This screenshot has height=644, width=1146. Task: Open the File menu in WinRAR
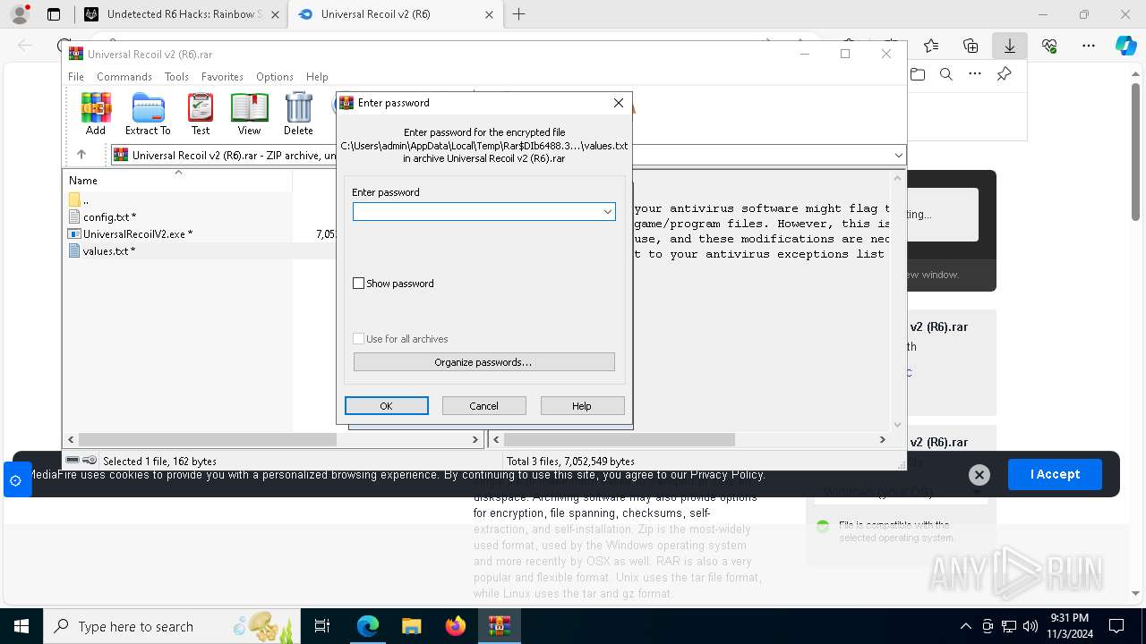click(x=76, y=77)
